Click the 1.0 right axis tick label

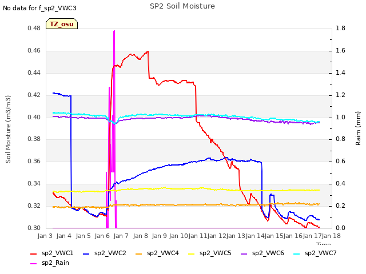[340, 117]
